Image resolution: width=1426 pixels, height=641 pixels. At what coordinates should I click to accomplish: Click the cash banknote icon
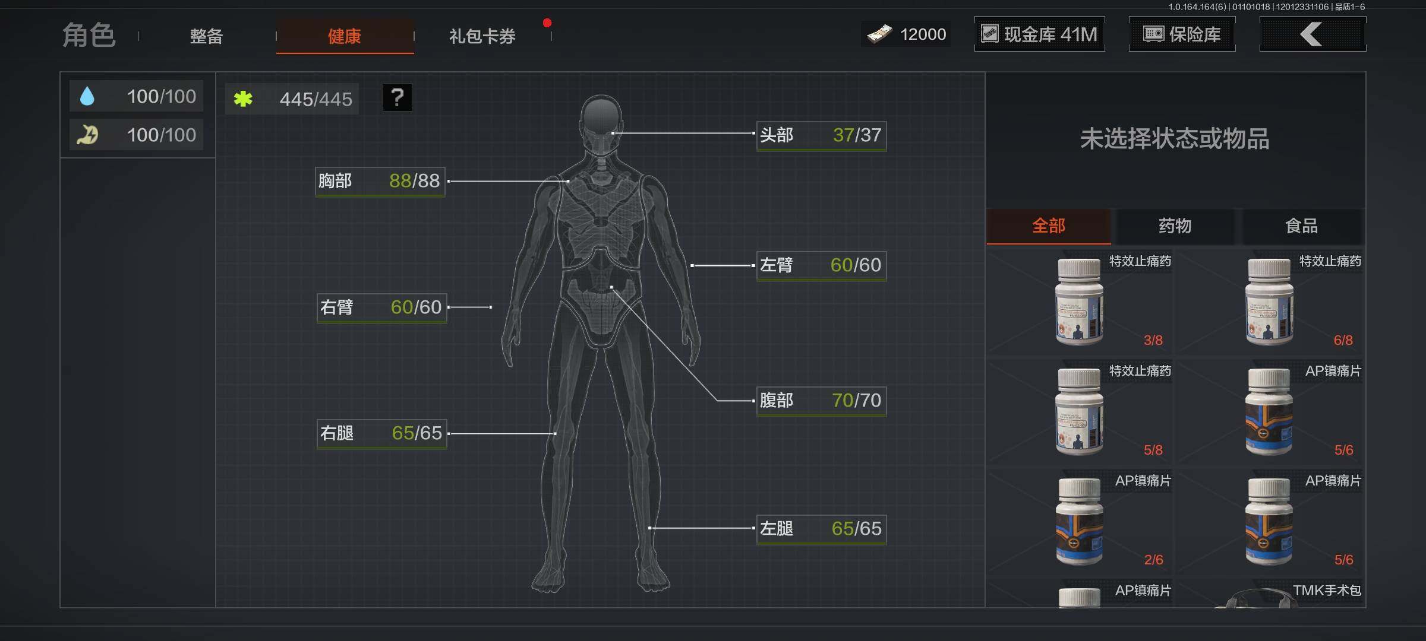(879, 34)
